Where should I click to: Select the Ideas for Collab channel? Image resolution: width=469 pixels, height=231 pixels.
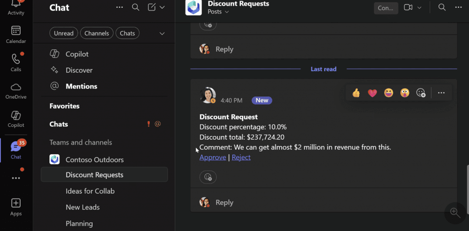(x=90, y=191)
